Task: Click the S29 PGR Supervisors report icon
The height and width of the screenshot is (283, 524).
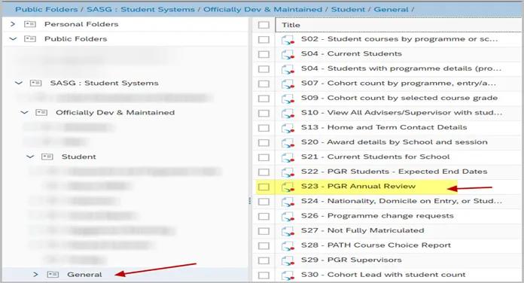Action: [x=288, y=260]
